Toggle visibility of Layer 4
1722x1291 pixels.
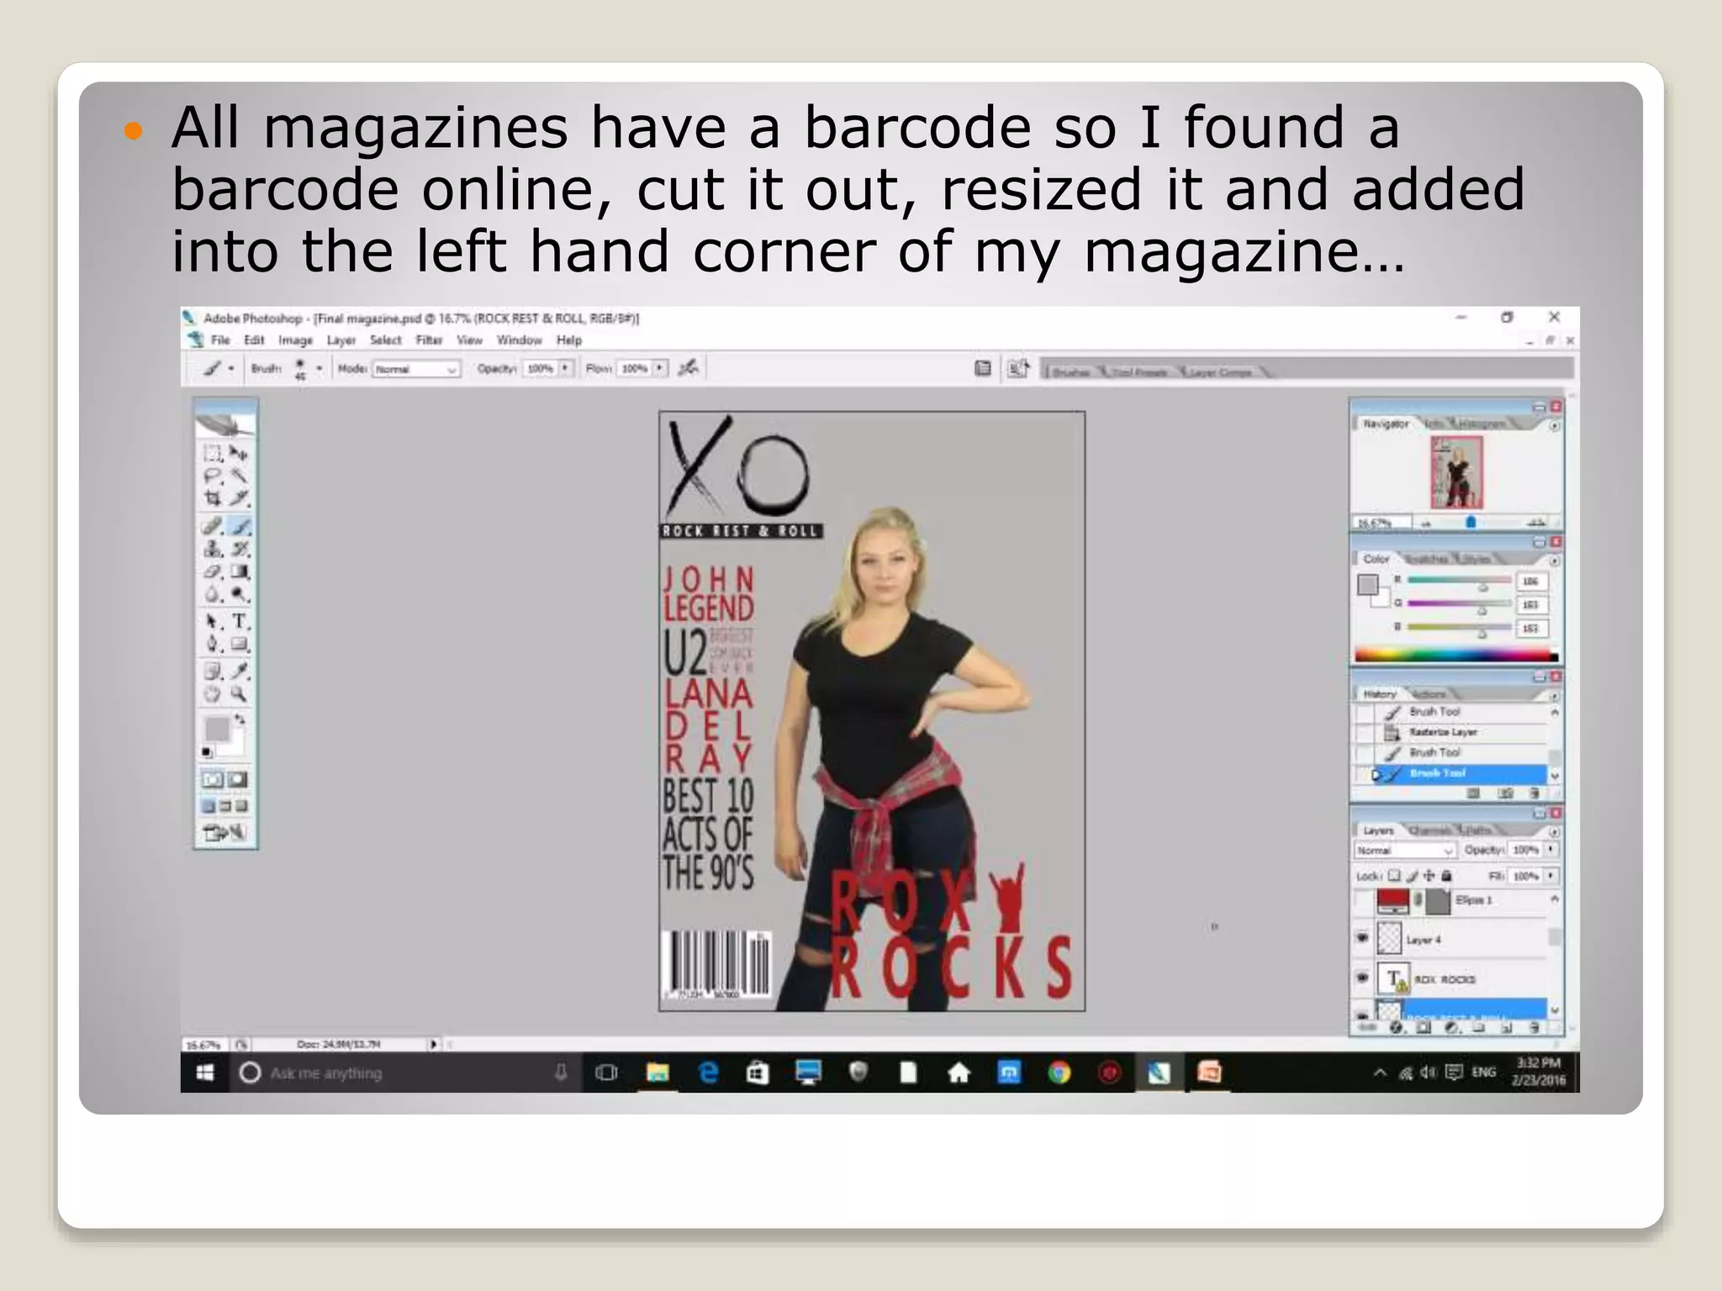coord(1363,938)
